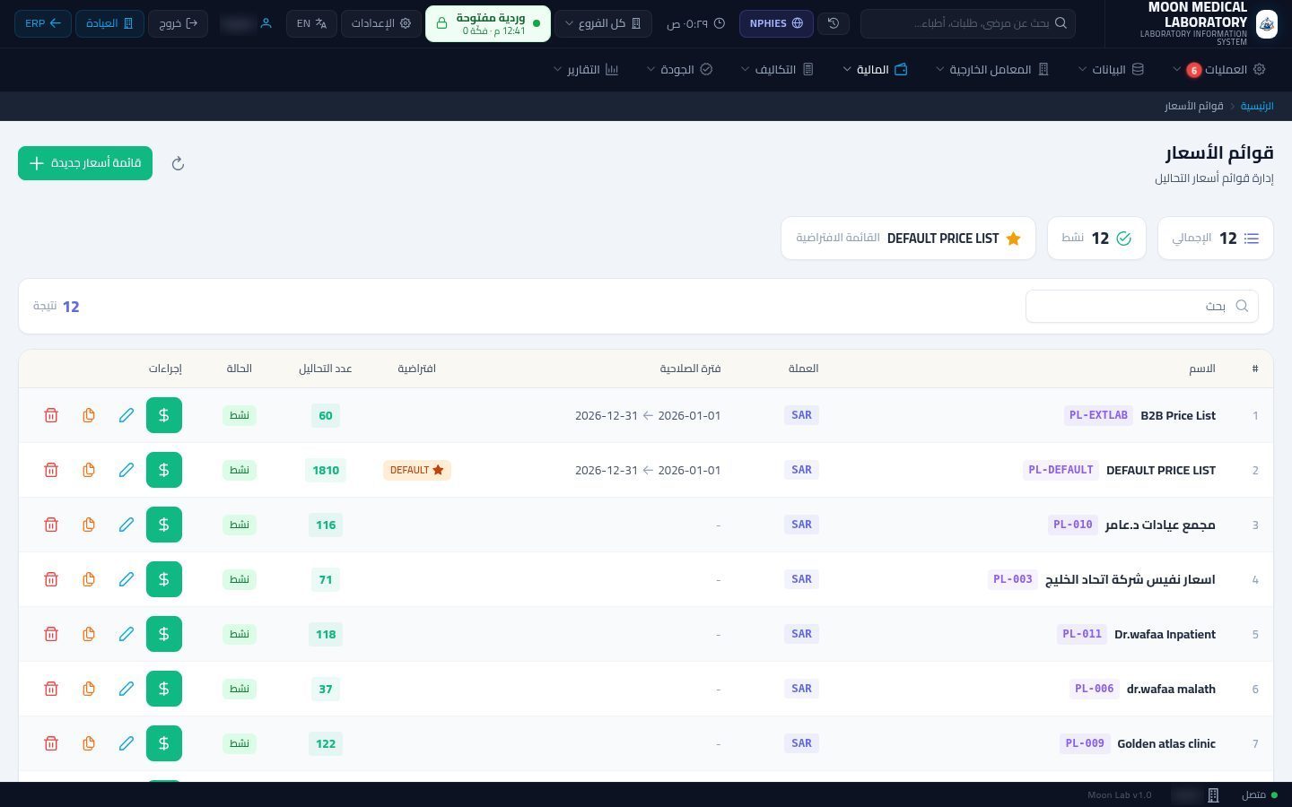
Task: Open the كل الفروع branch dropdown
Action: (603, 23)
